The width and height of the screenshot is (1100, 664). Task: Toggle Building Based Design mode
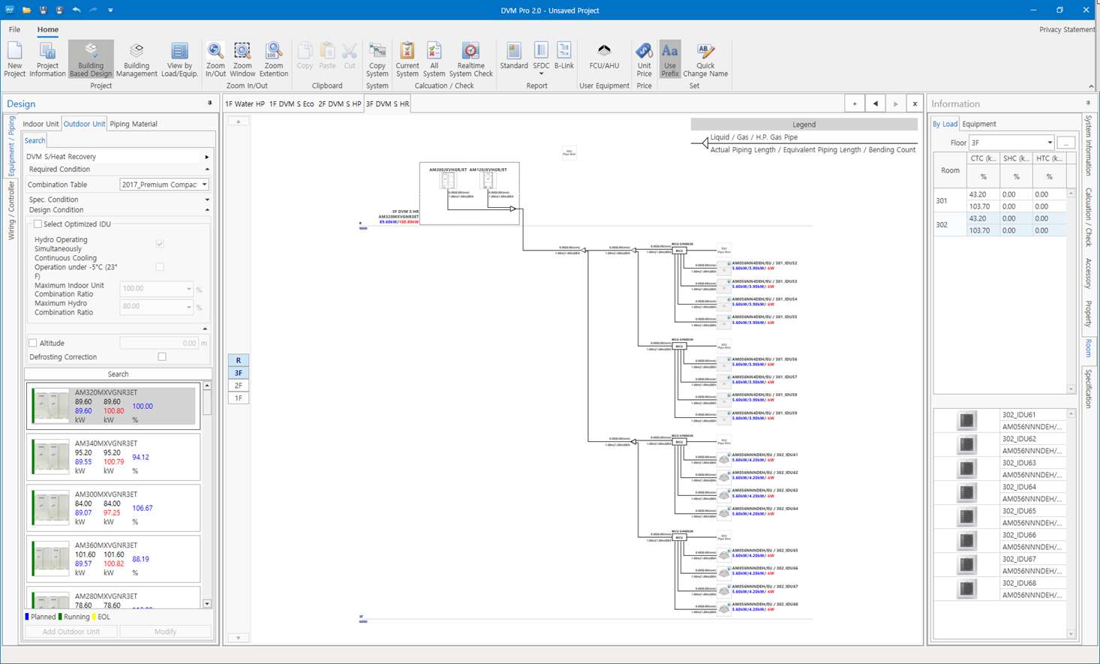click(91, 59)
